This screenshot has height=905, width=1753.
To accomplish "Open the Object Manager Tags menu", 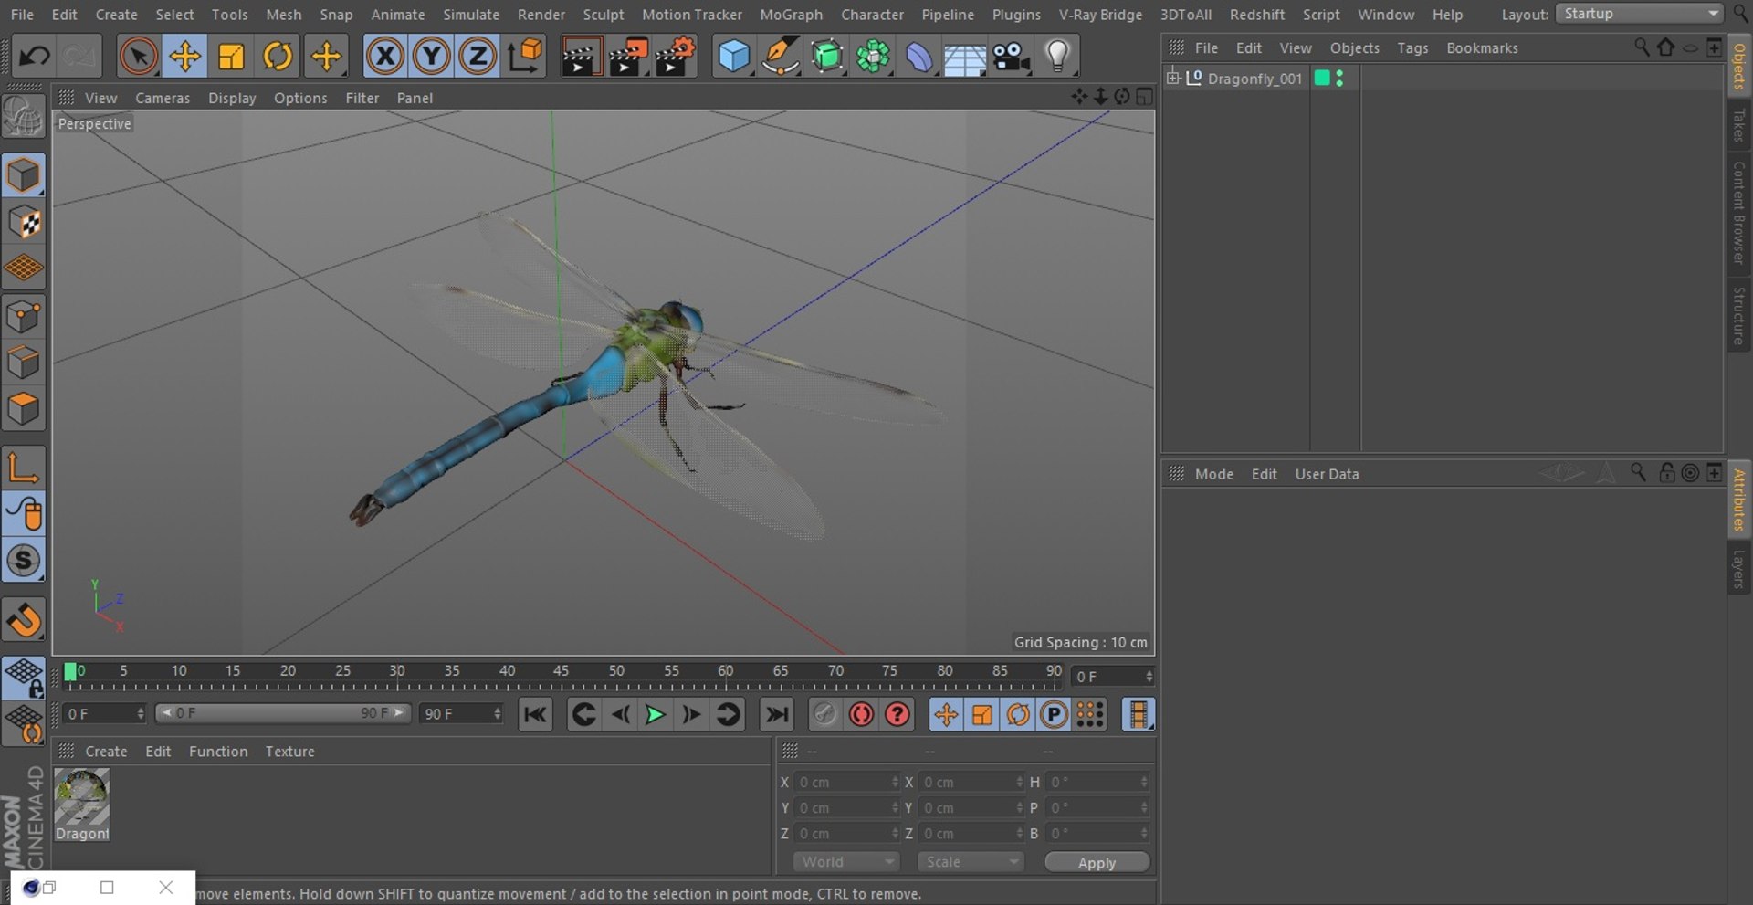I will click(x=1412, y=47).
